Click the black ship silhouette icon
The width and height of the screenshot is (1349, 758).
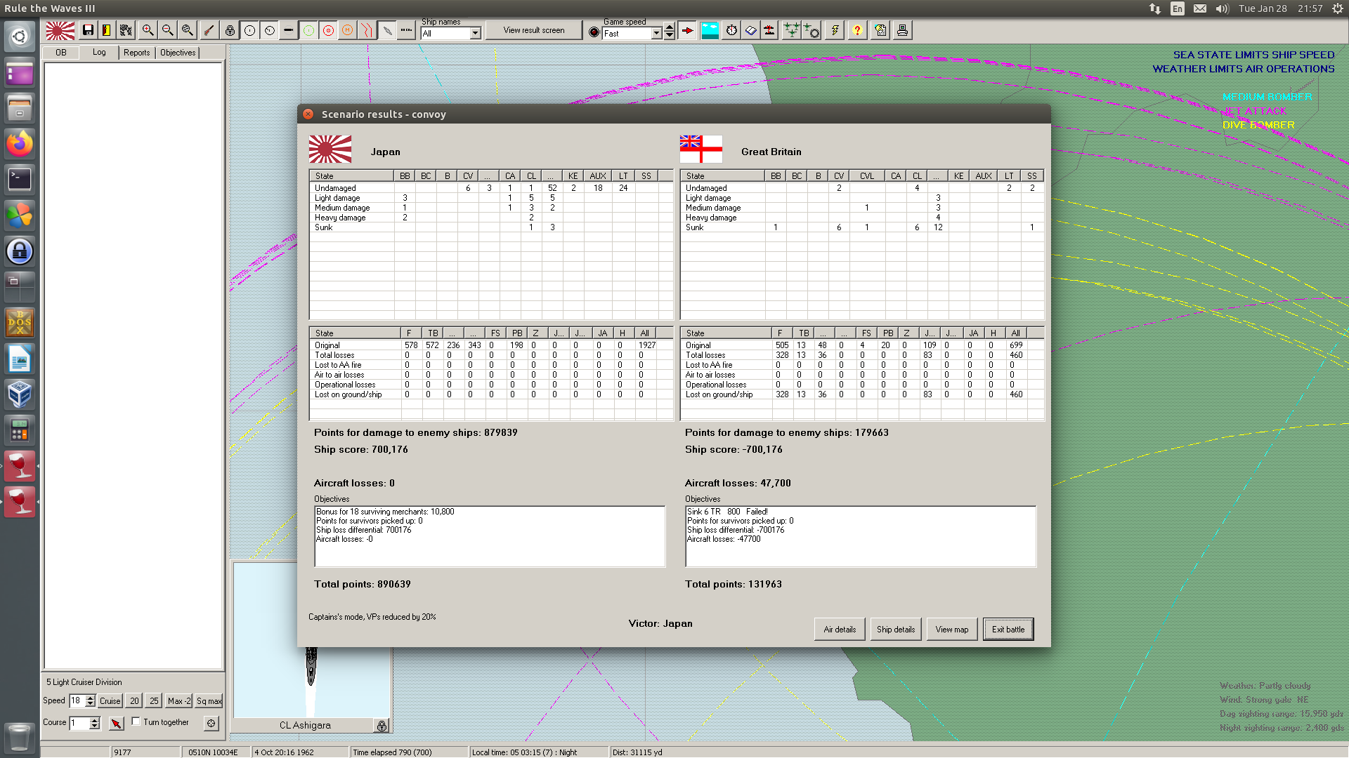click(x=289, y=30)
